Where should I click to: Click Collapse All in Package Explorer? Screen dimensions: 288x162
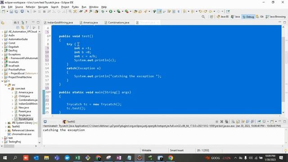coord(18,27)
